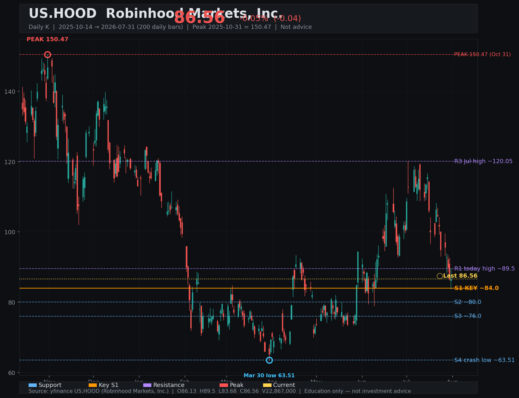Click the purple Resistance legend swatch
The image size is (519, 398).
pos(147,385)
